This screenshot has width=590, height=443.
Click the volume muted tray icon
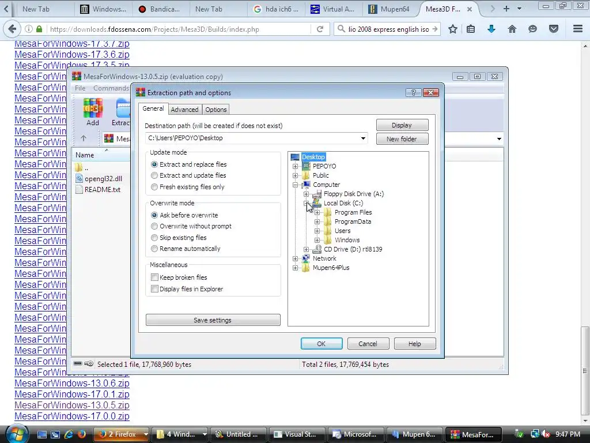tap(546, 434)
